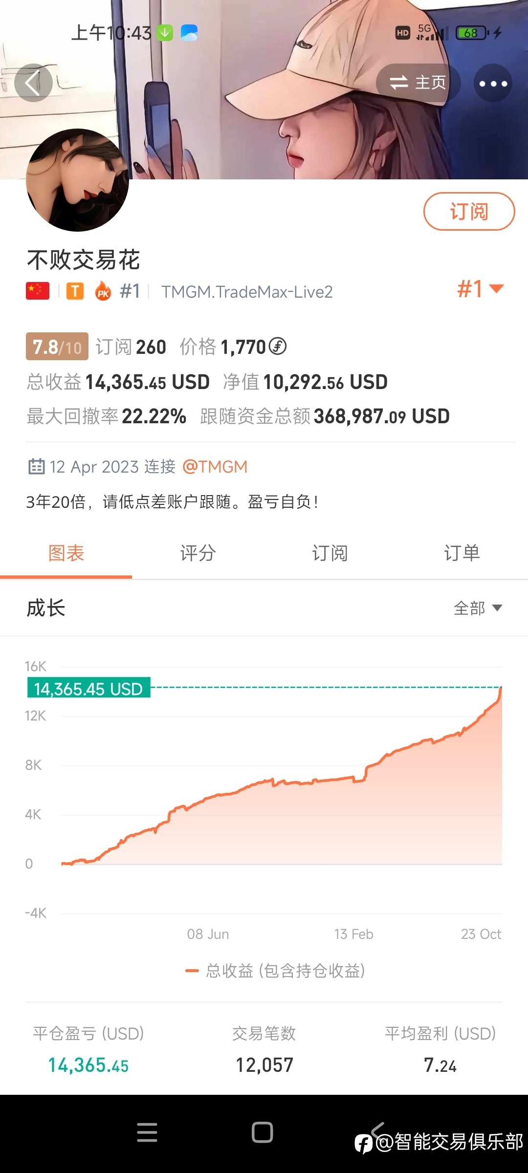Tap the calendar icon near 12 Apr 2023

point(36,466)
